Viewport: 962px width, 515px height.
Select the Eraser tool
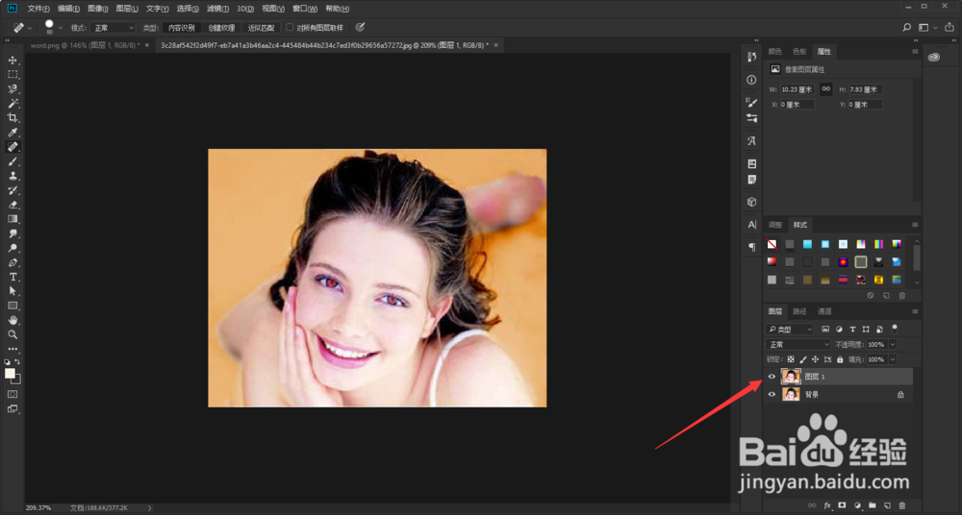(x=13, y=205)
